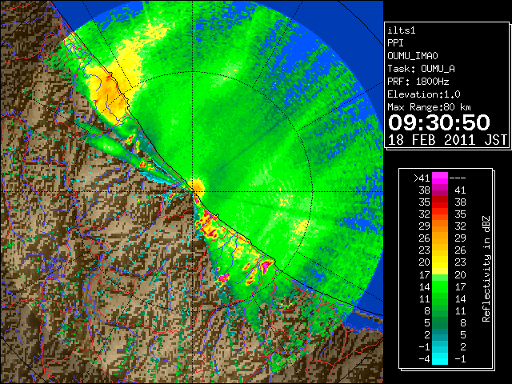Click the >41 legend label

[422, 178]
